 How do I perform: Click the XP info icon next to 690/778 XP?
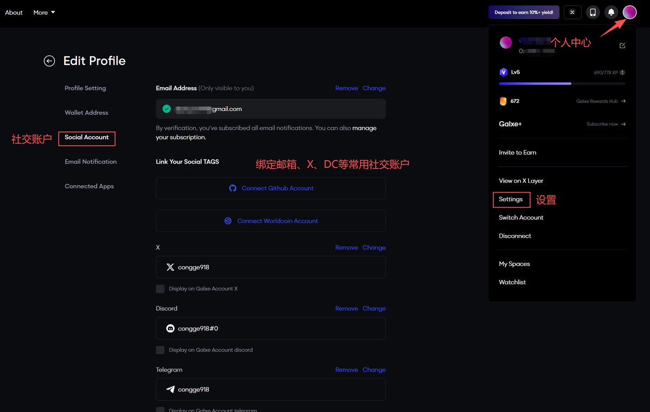(622, 72)
